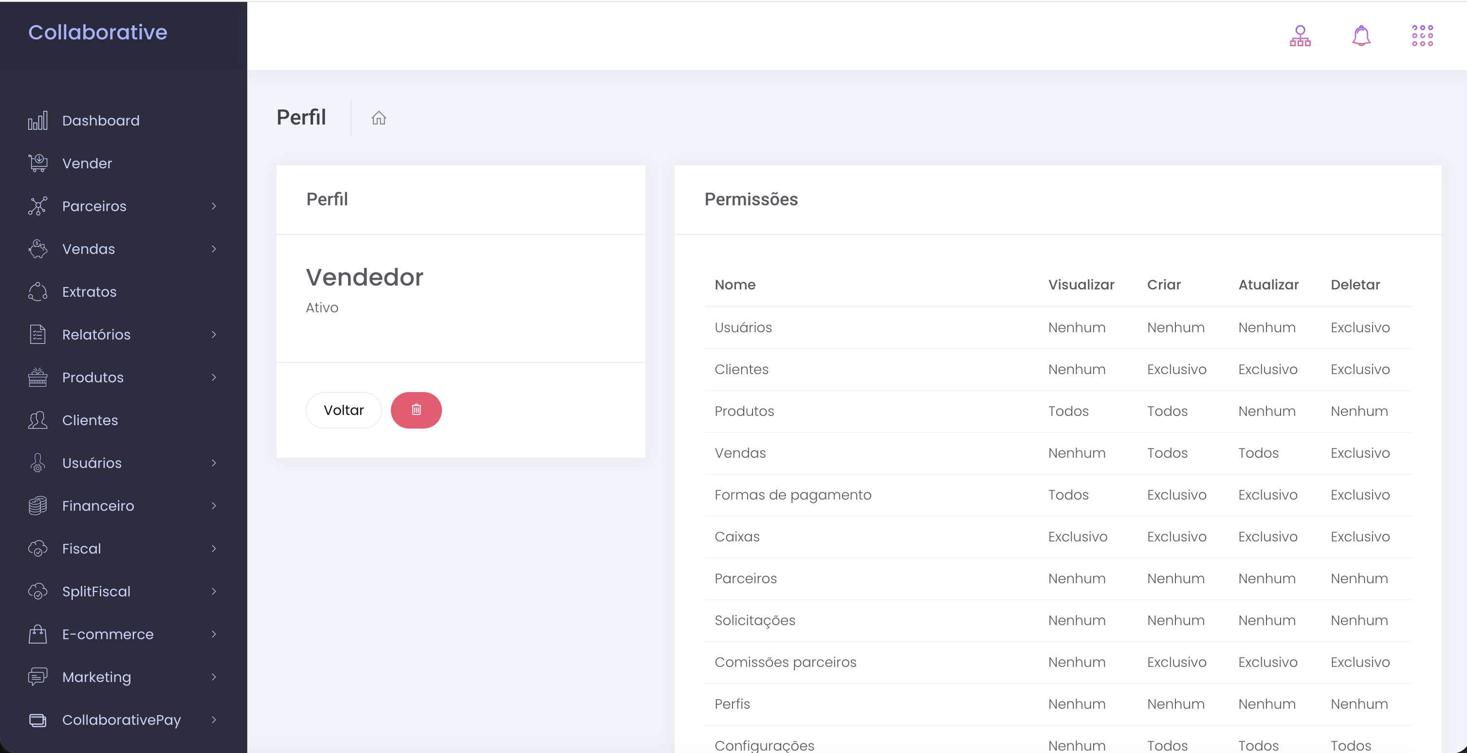The image size is (1467, 753).
Task: Click the Permissões card heading
Action: (751, 199)
